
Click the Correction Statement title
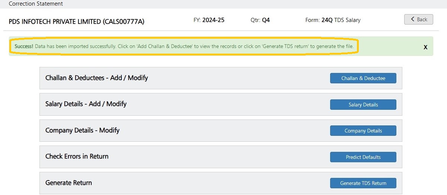(36, 4)
